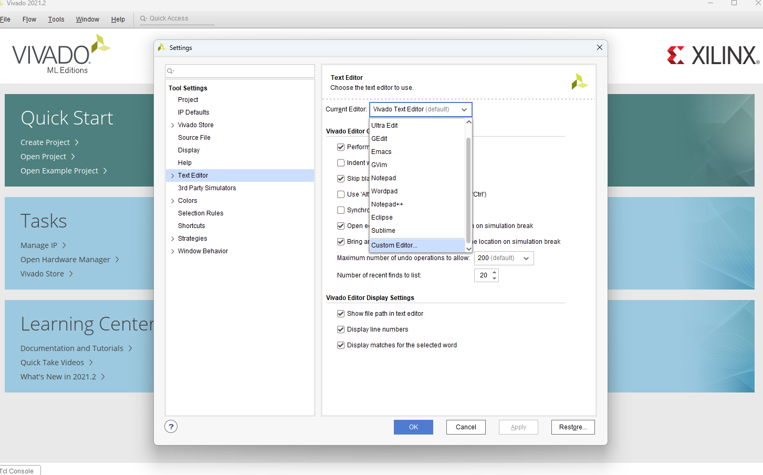Screen dimensions: 763x475
Task: Click the settings search field
Action: click(240, 71)
